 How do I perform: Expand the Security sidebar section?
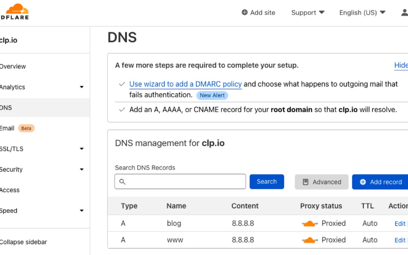tap(82, 169)
